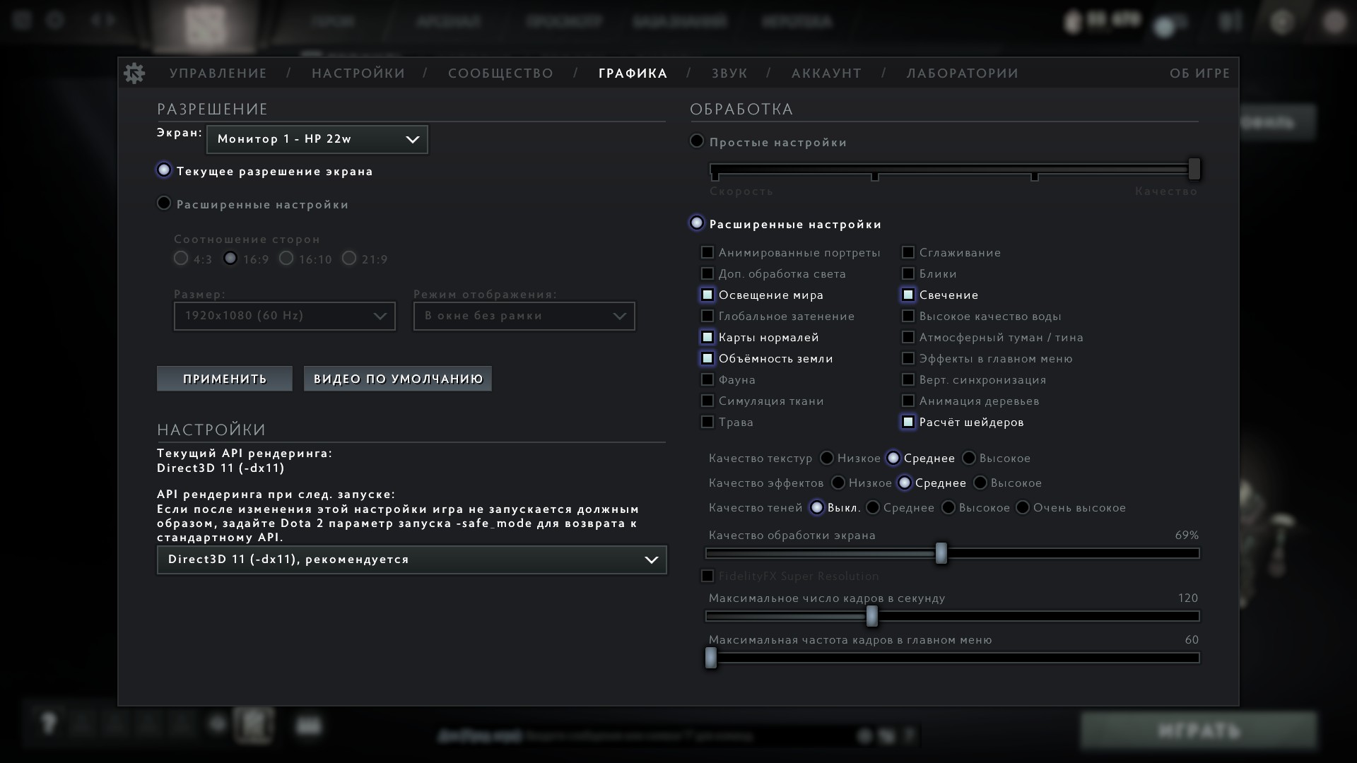This screenshot has width=1357, height=763.
Task: Expand the rendering API Direct3D 11 dropdown
Action: pos(411,560)
